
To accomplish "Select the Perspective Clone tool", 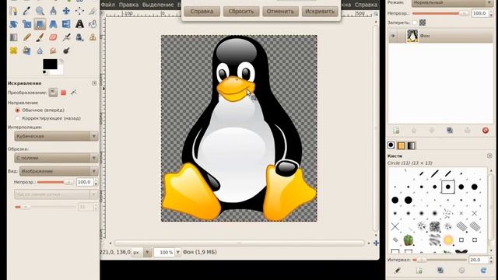I will pyautogui.click(x=26, y=51).
